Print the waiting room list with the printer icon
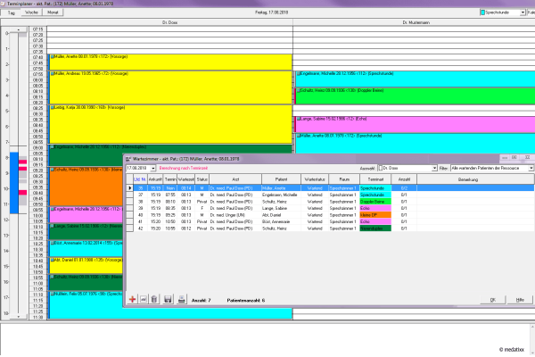Screen dimensions: 535x357 pos(182,299)
